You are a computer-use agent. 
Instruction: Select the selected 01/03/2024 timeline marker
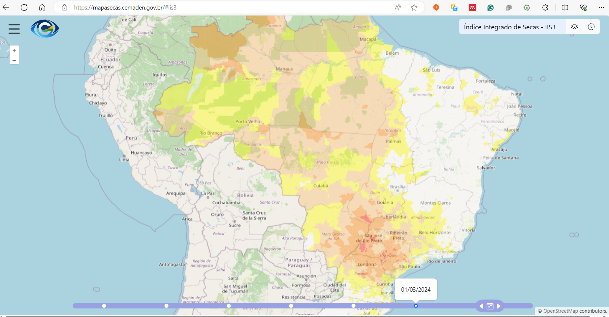(x=416, y=306)
